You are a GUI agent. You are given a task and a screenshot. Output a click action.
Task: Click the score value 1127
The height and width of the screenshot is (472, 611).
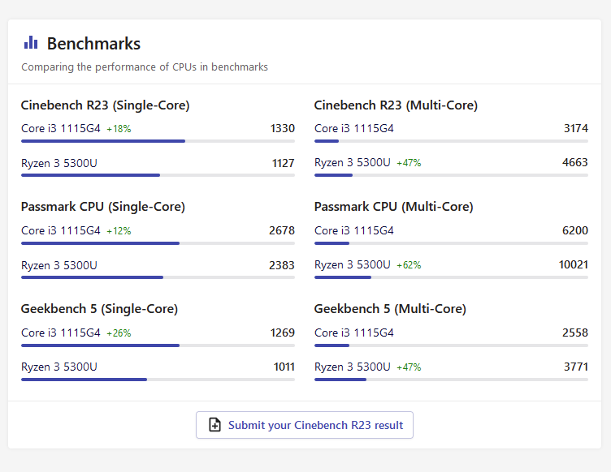[284, 163]
